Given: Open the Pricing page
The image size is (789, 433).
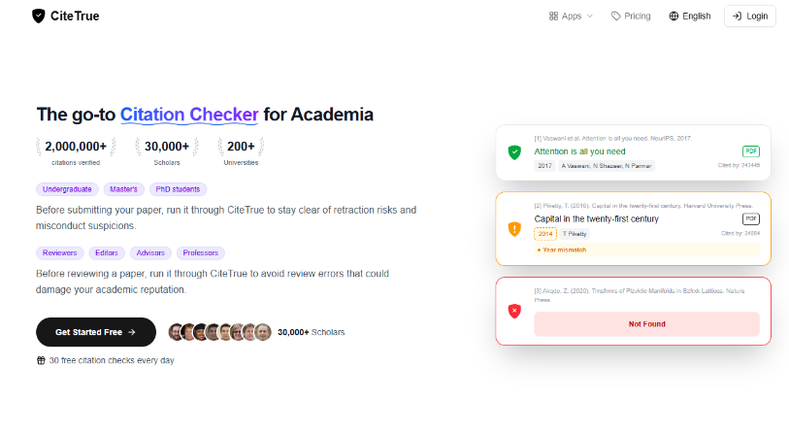Looking at the screenshot, I should point(631,17).
